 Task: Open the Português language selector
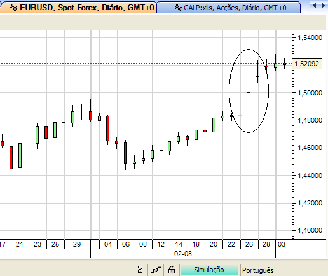[258, 270]
